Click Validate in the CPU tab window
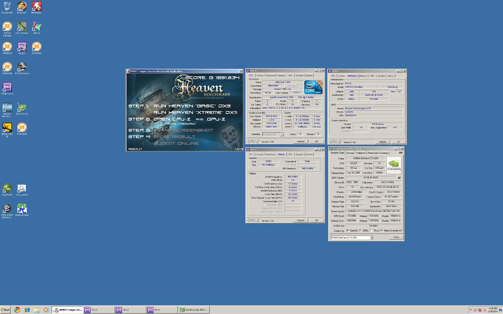503x314 pixels. 301,141
